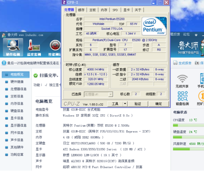The height and width of the screenshot is (172, 204).
Task: Select 处理器 tab in CPU-Z
Action: click(69, 10)
